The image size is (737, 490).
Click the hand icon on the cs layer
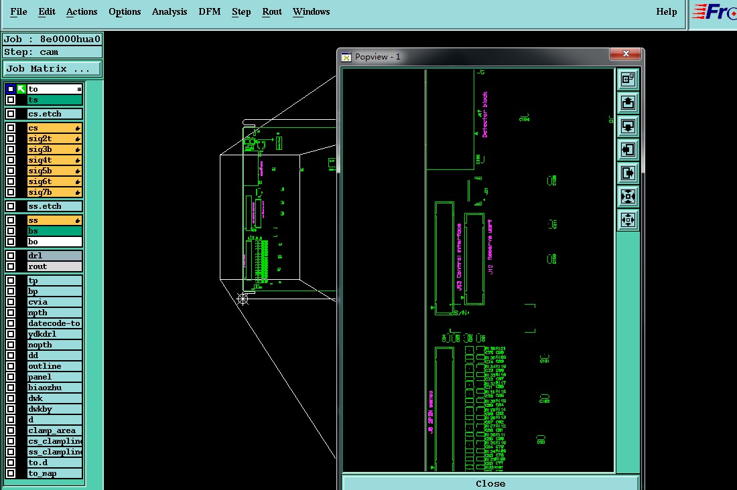tap(78, 129)
